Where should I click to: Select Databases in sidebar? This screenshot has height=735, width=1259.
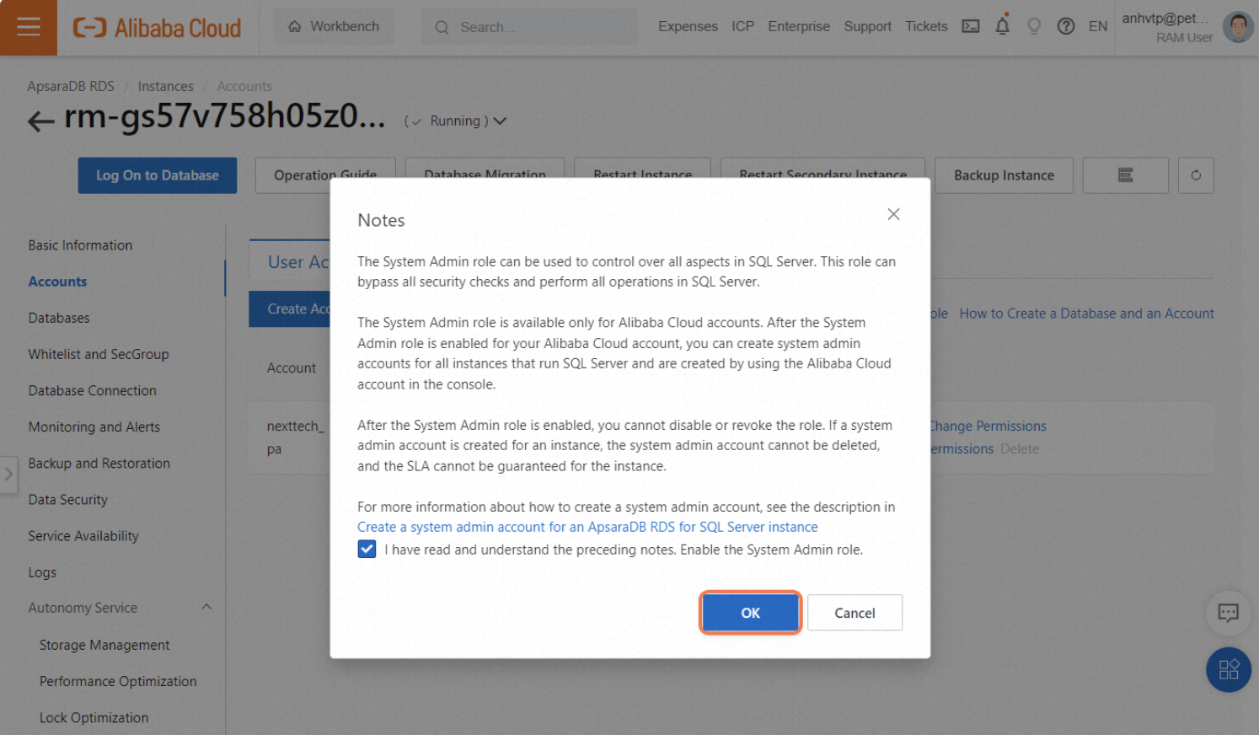(59, 318)
